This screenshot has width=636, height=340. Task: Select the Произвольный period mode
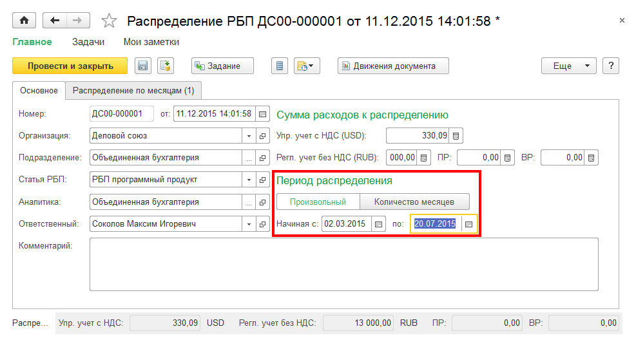[x=318, y=202]
